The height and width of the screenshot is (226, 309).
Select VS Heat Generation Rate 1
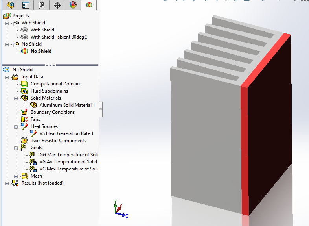pyautogui.click(x=66, y=133)
